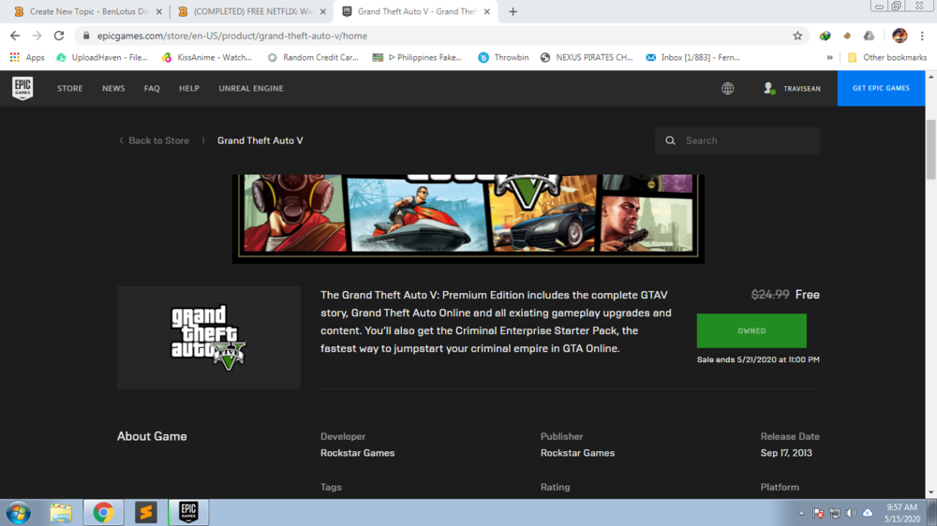Reload the page in Chrome

(x=59, y=36)
